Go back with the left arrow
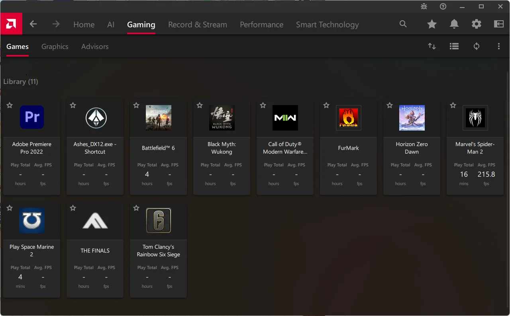 point(33,24)
